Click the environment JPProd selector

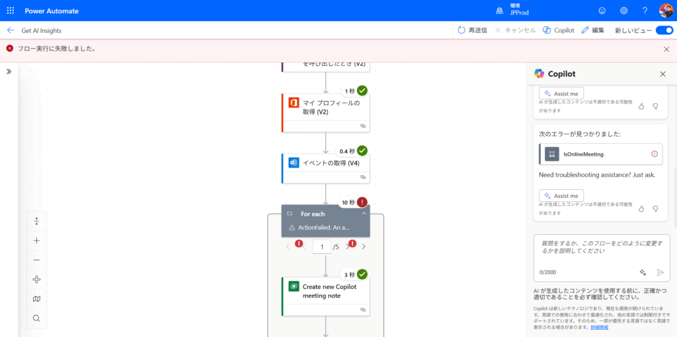point(512,10)
